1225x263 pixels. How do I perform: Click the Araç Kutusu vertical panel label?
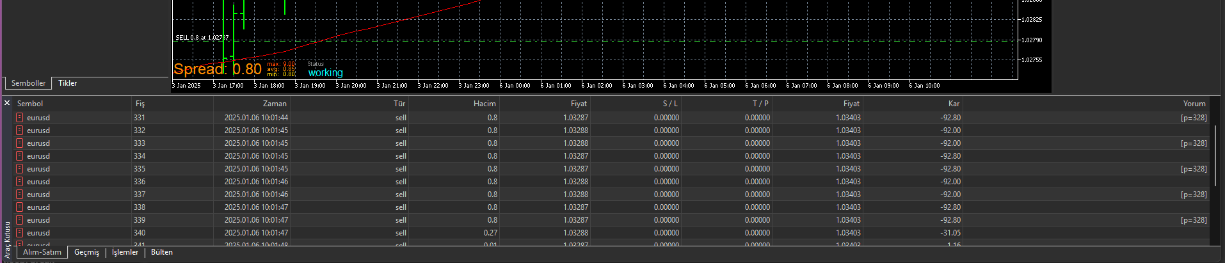click(x=7, y=240)
